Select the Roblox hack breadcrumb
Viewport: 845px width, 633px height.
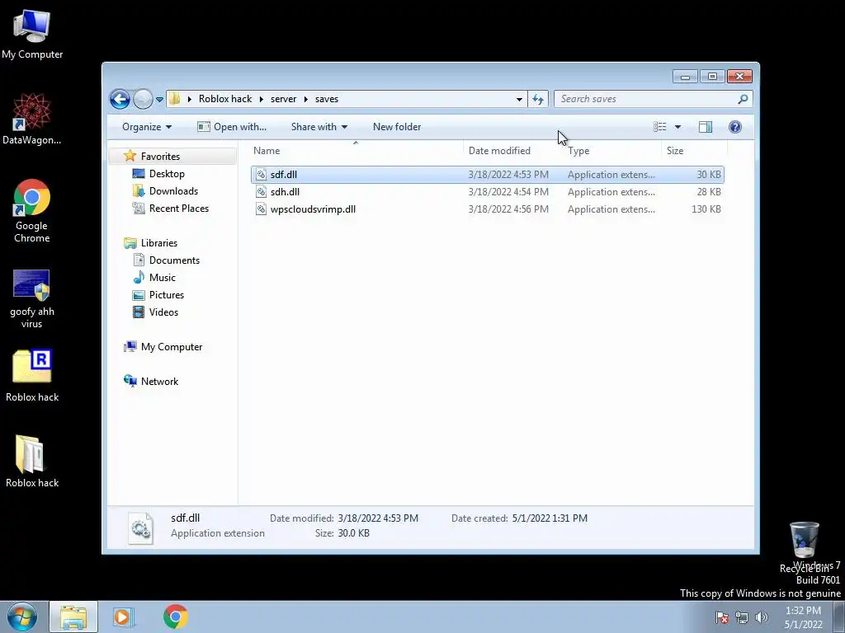click(225, 99)
